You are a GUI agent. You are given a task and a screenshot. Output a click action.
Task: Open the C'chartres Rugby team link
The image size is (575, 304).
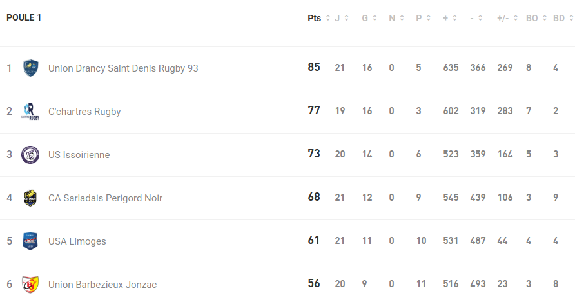point(84,112)
